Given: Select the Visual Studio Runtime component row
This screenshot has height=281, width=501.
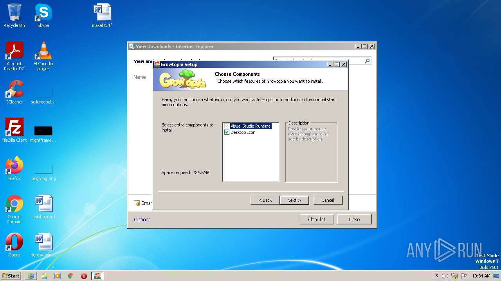Looking at the screenshot, I should coord(250,126).
